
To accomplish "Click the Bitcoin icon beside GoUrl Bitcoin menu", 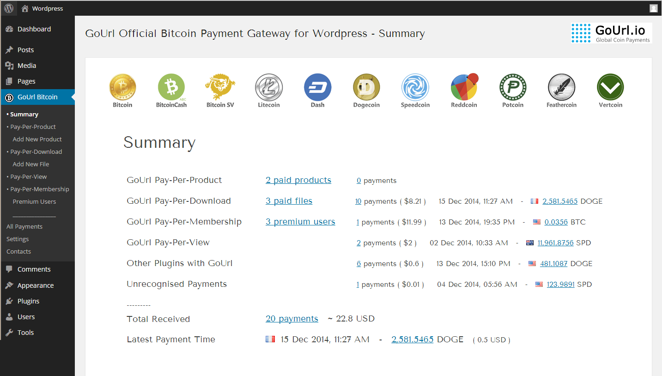I will [x=9, y=97].
